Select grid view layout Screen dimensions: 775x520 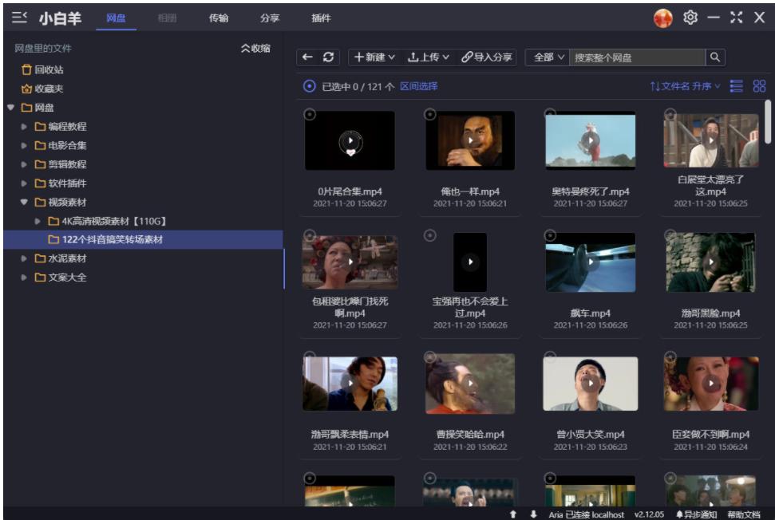pos(759,85)
